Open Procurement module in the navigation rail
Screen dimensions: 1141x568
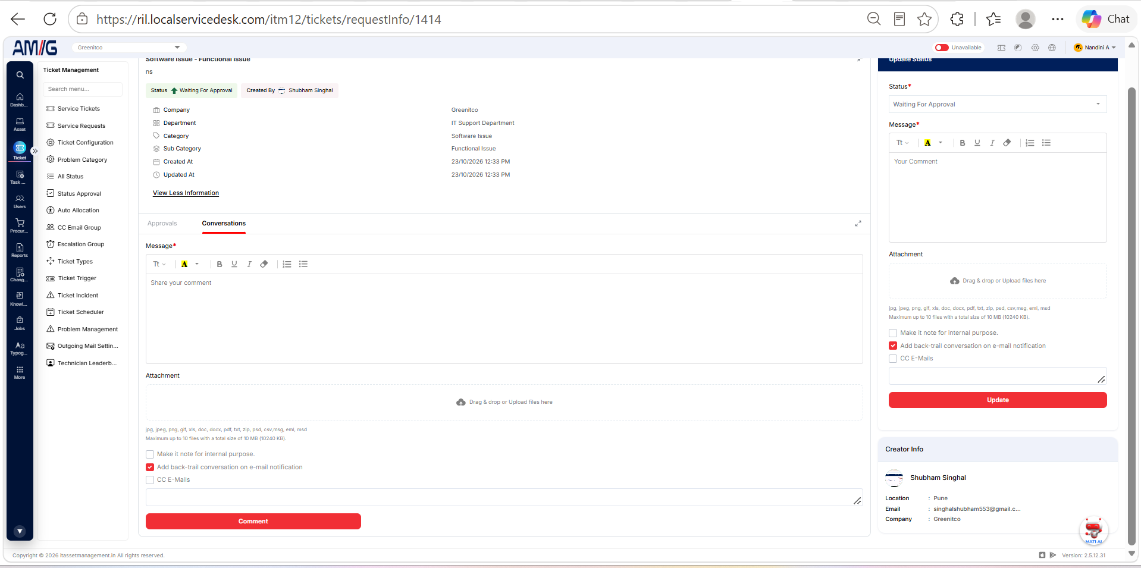coord(20,225)
